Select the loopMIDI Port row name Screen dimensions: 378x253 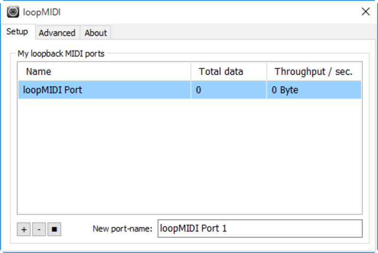52,90
